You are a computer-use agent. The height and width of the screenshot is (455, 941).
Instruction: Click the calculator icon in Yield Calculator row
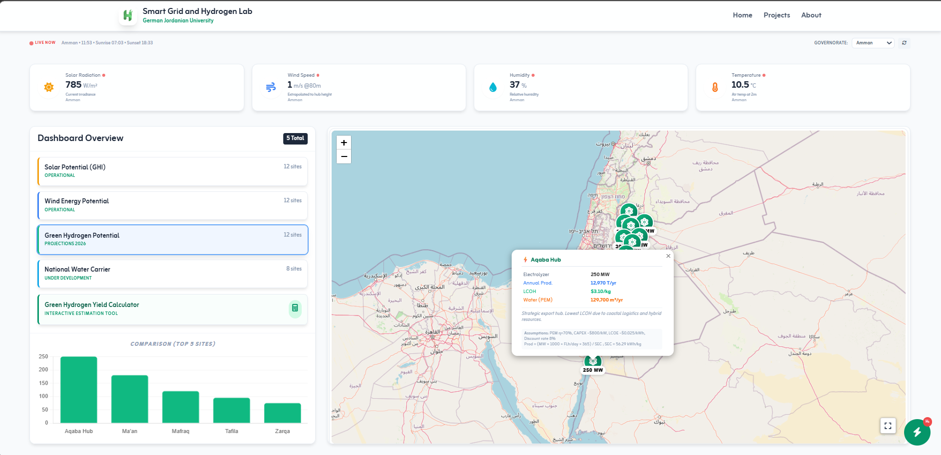pos(295,308)
